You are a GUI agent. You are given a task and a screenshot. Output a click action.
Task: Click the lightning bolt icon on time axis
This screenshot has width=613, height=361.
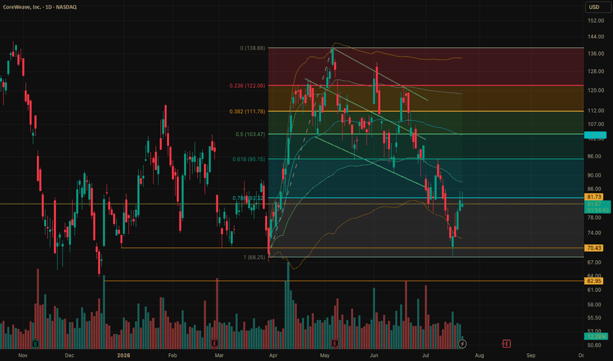(x=462, y=344)
